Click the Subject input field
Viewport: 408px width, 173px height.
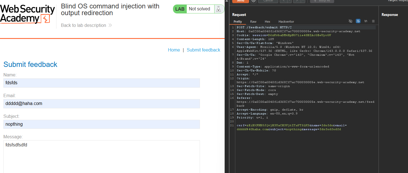pos(102,124)
